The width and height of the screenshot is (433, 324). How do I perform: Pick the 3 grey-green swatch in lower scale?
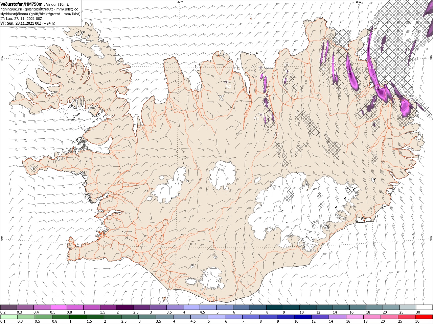pos(147,317)
